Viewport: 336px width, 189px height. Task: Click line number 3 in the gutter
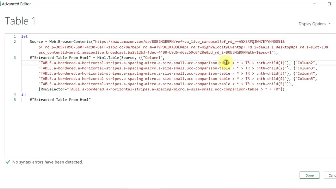(15, 57)
